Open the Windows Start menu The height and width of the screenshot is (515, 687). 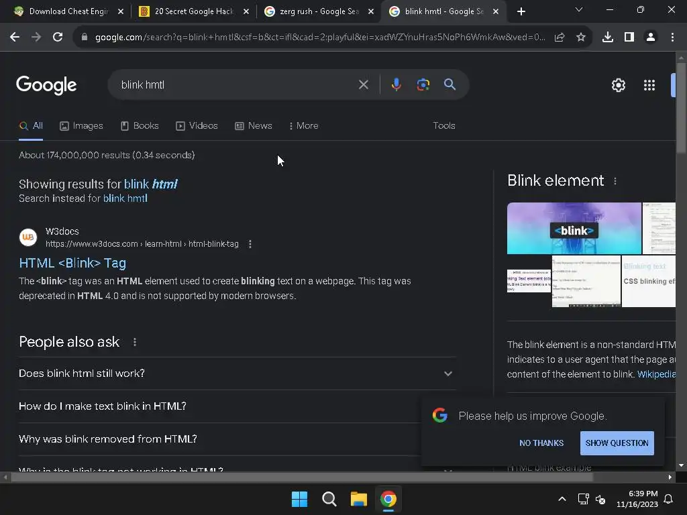pyautogui.click(x=300, y=499)
